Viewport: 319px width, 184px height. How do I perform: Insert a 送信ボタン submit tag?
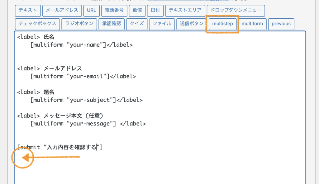[x=192, y=24]
